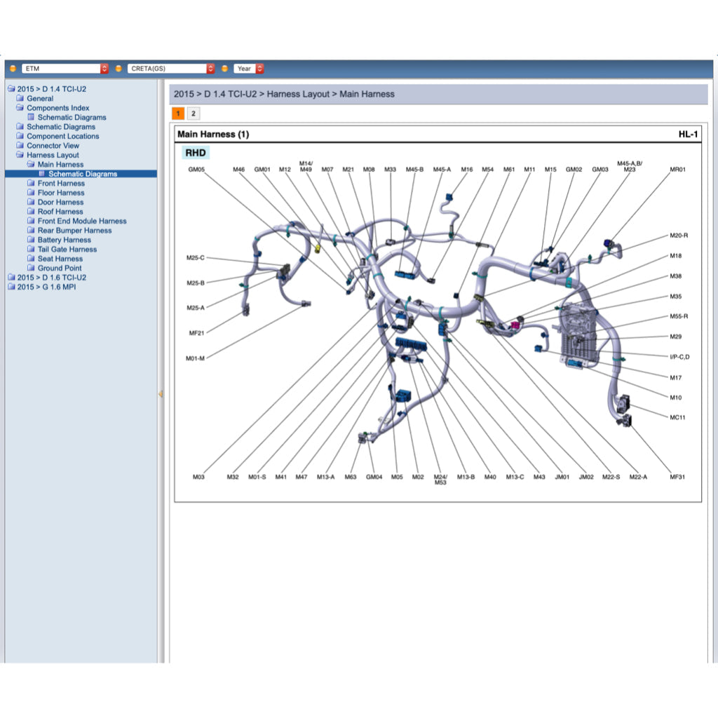Switch to page 2 tab
Viewport: 718px width, 718px height.
click(194, 114)
